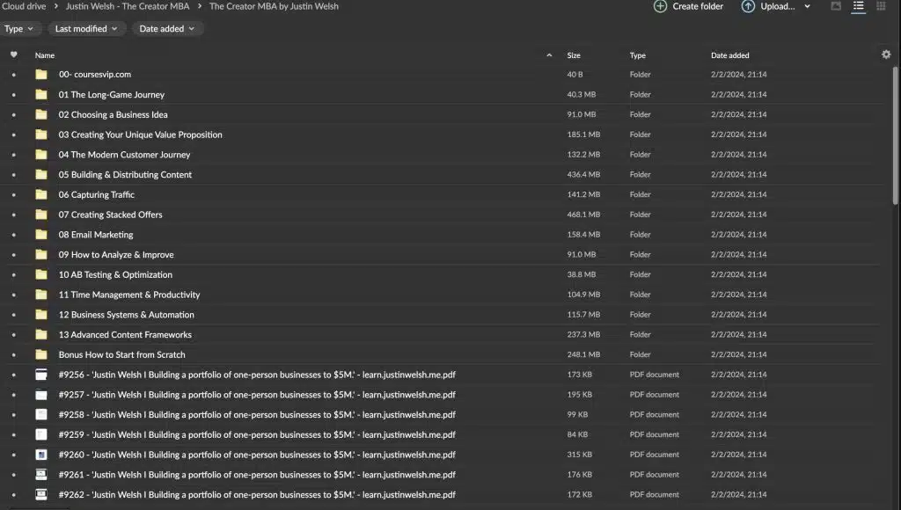Image resolution: width=901 pixels, height=510 pixels.
Task: Select 05 Building & Distributing Content name
Action: (125, 175)
